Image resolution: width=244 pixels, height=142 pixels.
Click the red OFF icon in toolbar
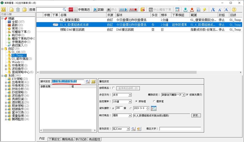tap(71, 9)
